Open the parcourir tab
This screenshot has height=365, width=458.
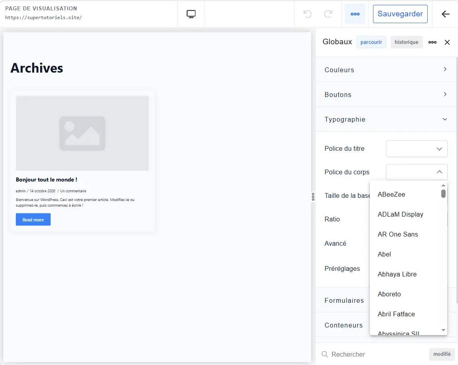point(371,42)
